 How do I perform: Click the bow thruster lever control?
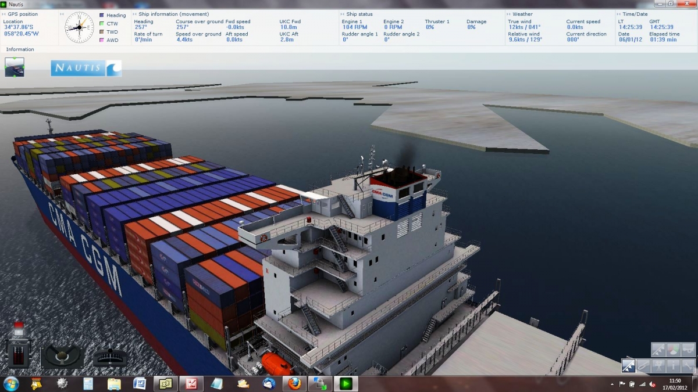point(111,357)
